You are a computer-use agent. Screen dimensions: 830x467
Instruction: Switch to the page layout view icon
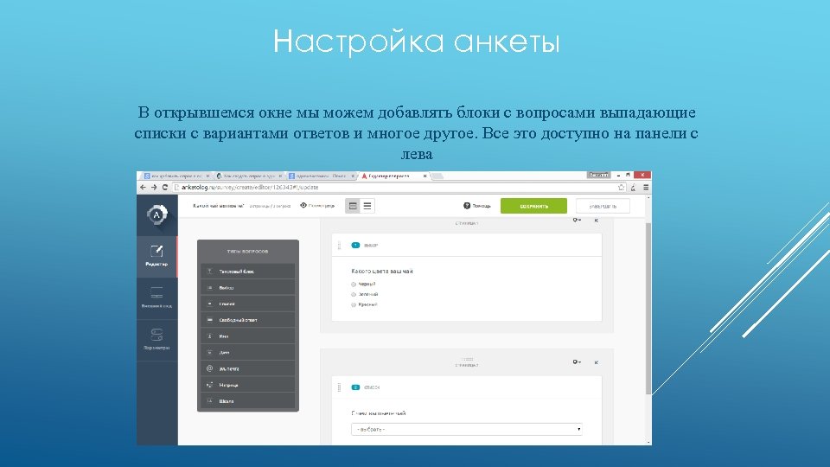pyautogui.click(x=353, y=206)
